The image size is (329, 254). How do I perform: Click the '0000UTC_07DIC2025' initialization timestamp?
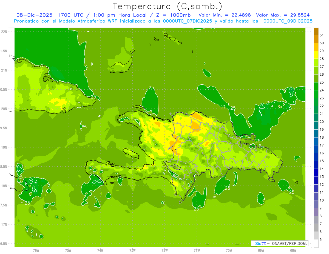pyautogui.click(x=188, y=21)
